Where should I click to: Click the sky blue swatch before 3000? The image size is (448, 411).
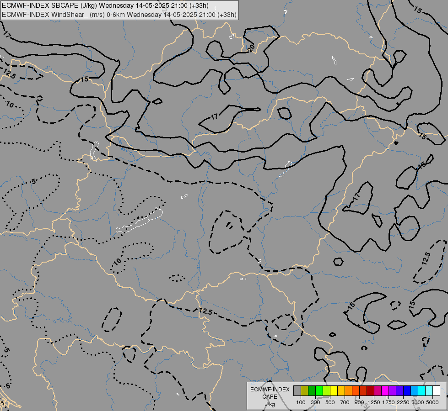point(414,390)
